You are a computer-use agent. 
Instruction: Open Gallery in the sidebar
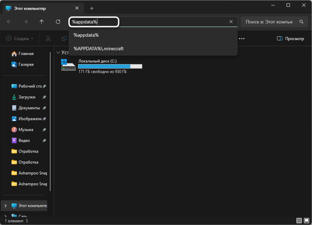click(26, 64)
